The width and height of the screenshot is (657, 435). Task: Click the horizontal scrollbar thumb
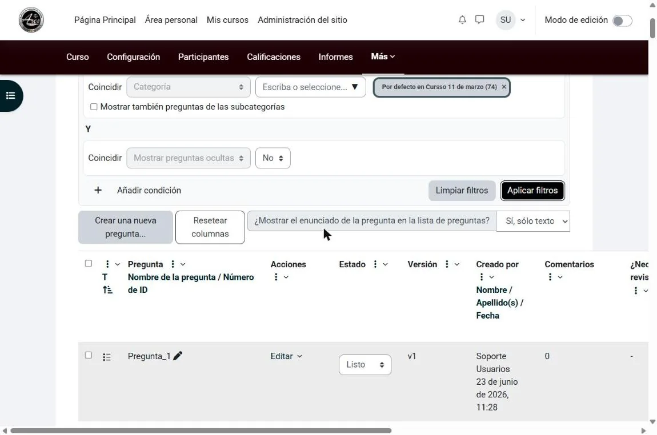tap(201, 431)
